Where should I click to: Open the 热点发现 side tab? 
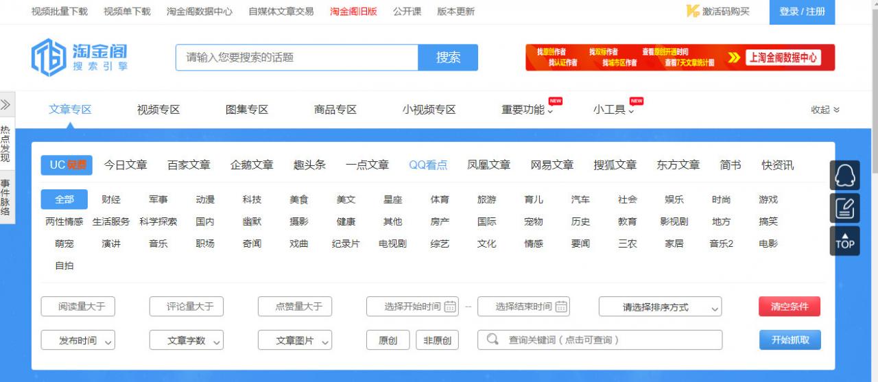coord(5,143)
